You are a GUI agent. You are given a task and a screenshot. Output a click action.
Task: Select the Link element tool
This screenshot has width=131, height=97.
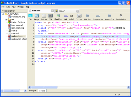[x=66, y=17]
